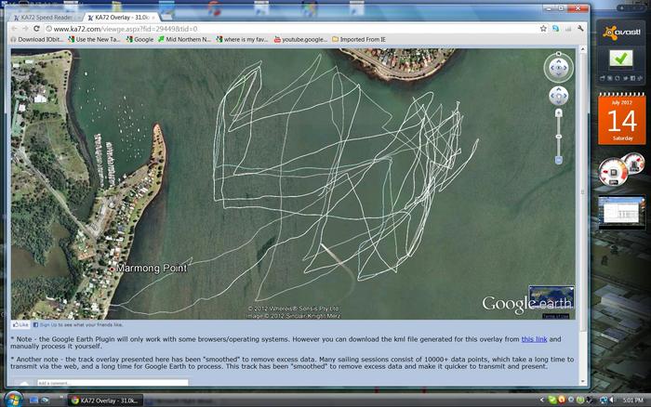Zoom out with the minus button on zoom slider

tap(558, 160)
